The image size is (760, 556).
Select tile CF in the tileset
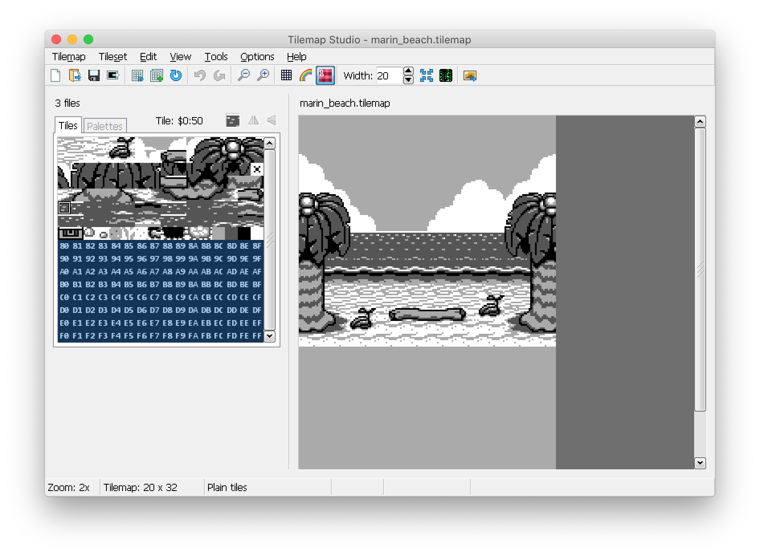[x=257, y=297]
